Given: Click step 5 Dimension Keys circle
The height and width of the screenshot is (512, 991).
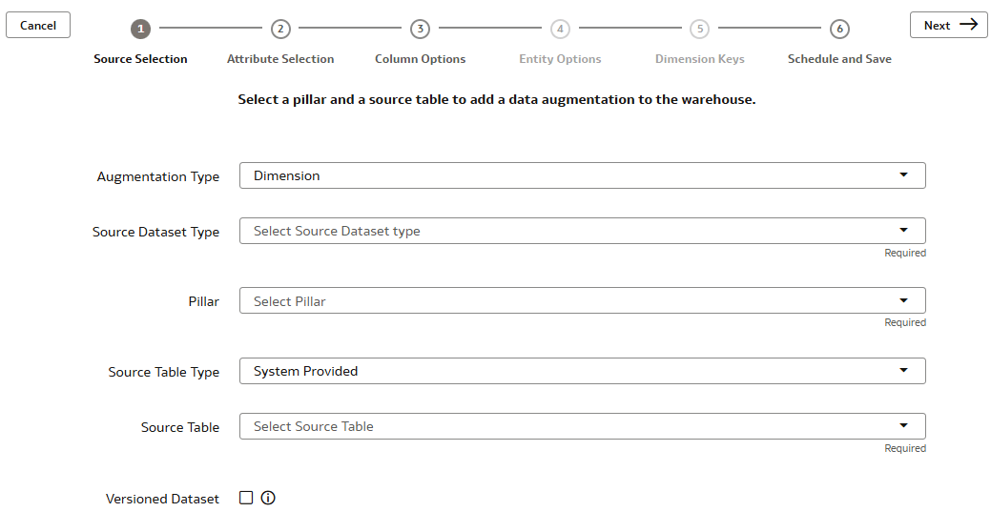Looking at the screenshot, I should click(x=700, y=29).
